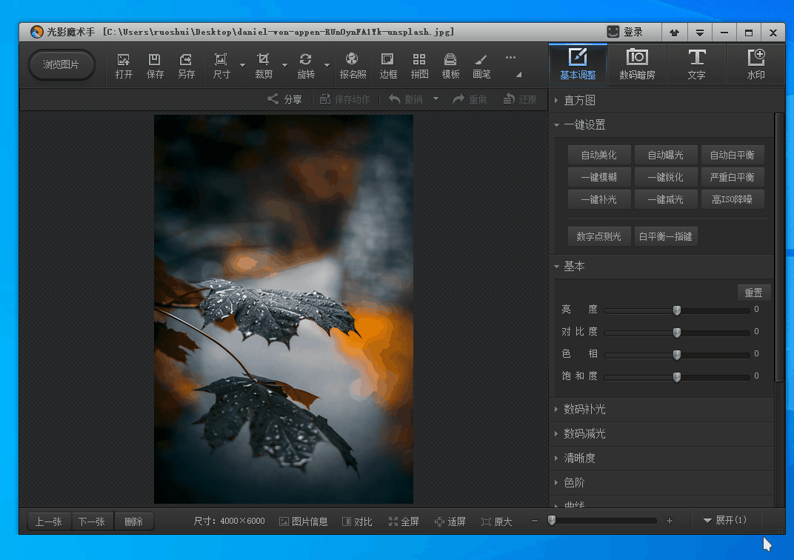Open 图片信息 image info
The width and height of the screenshot is (794, 560).
pos(304,521)
